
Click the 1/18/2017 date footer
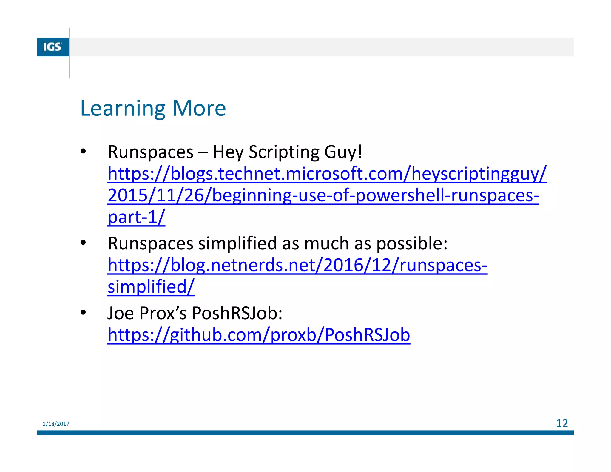pyautogui.click(x=56, y=424)
